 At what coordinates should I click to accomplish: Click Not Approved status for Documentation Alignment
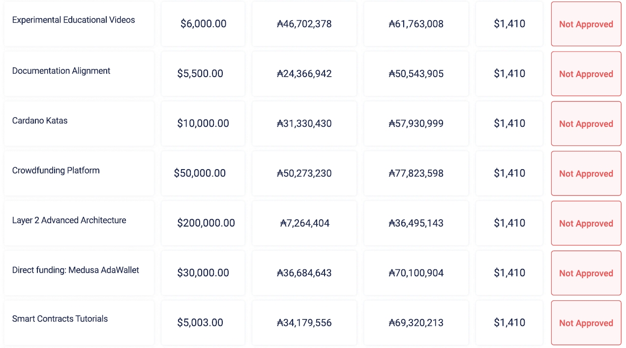coord(586,74)
